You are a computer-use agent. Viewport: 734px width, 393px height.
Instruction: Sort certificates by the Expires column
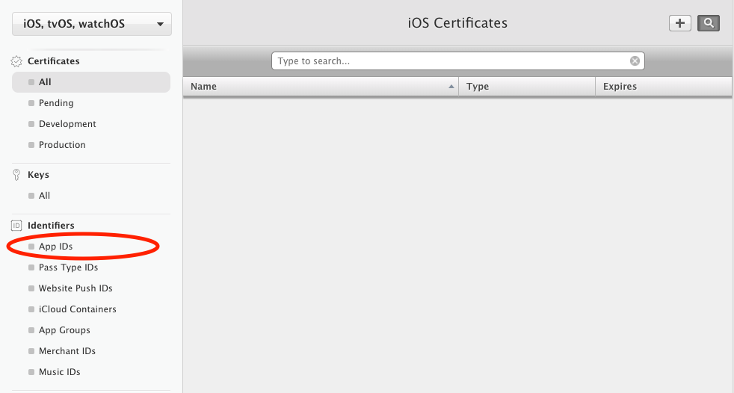664,87
